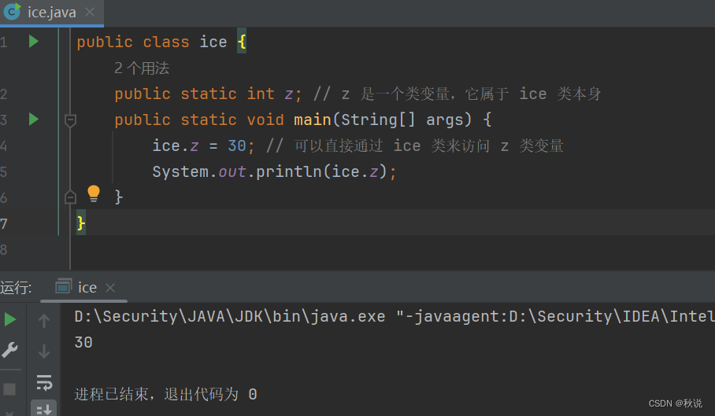
Task: Toggle soft-wrap in console output
Action: click(44, 383)
